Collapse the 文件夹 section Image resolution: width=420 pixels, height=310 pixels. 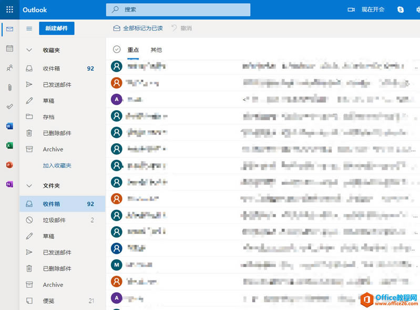pyautogui.click(x=29, y=186)
